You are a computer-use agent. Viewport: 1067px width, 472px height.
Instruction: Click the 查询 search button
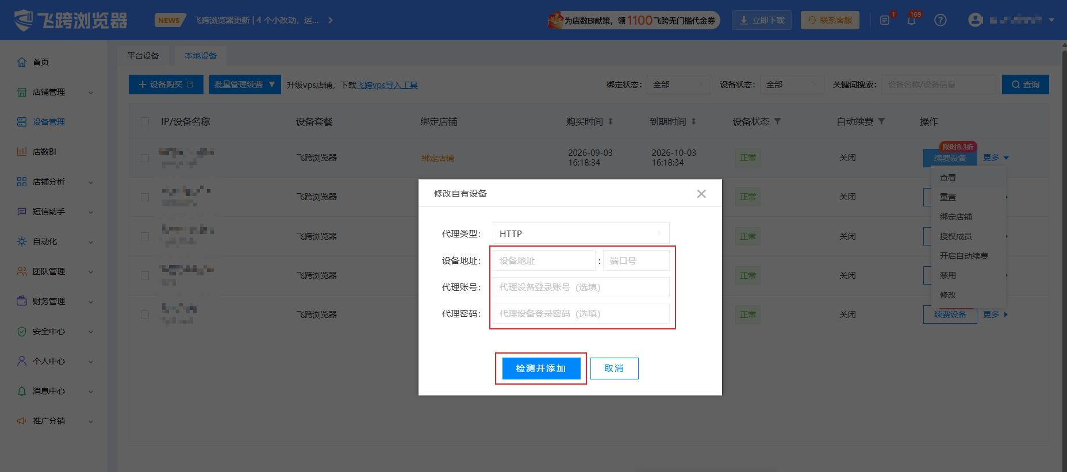(1025, 85)
